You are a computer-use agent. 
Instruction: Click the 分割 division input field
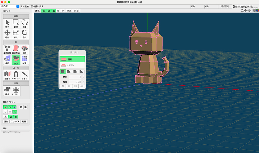point(75,77)
